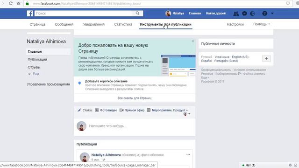Open 'Реклама' footer link

[x=207, y=74]
